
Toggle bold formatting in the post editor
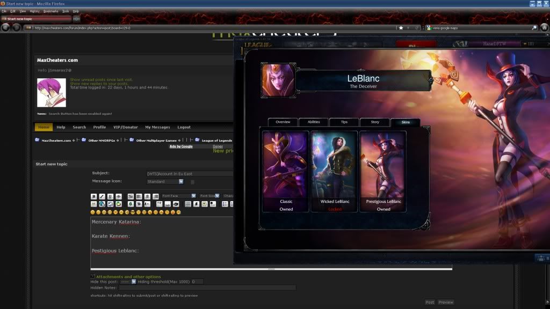point(94,197)
